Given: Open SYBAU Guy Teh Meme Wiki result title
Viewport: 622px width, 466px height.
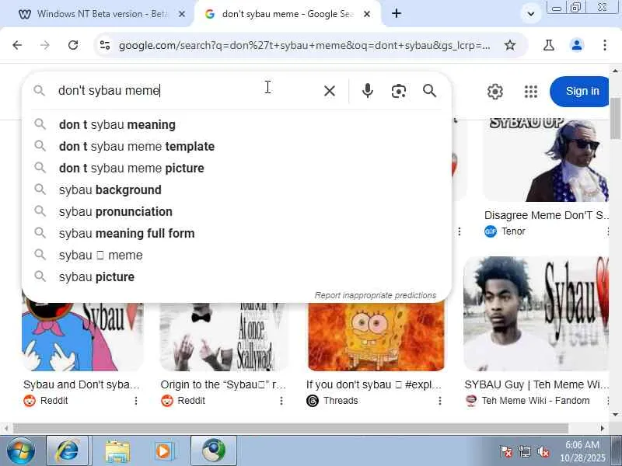Looking at the screenshot, I should coord(536,384).
